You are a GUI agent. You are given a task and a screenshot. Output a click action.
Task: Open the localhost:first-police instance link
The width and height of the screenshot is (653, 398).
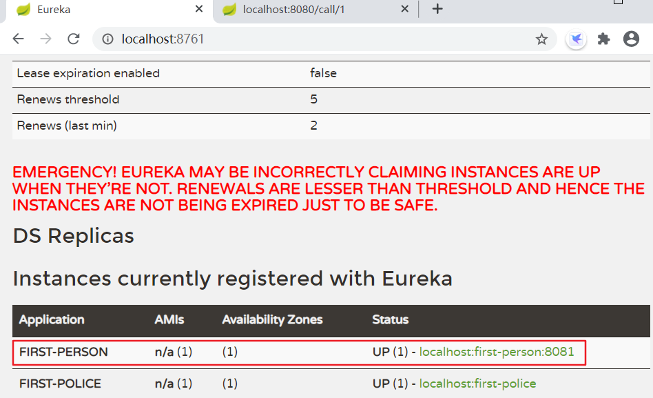pos(477,384)
